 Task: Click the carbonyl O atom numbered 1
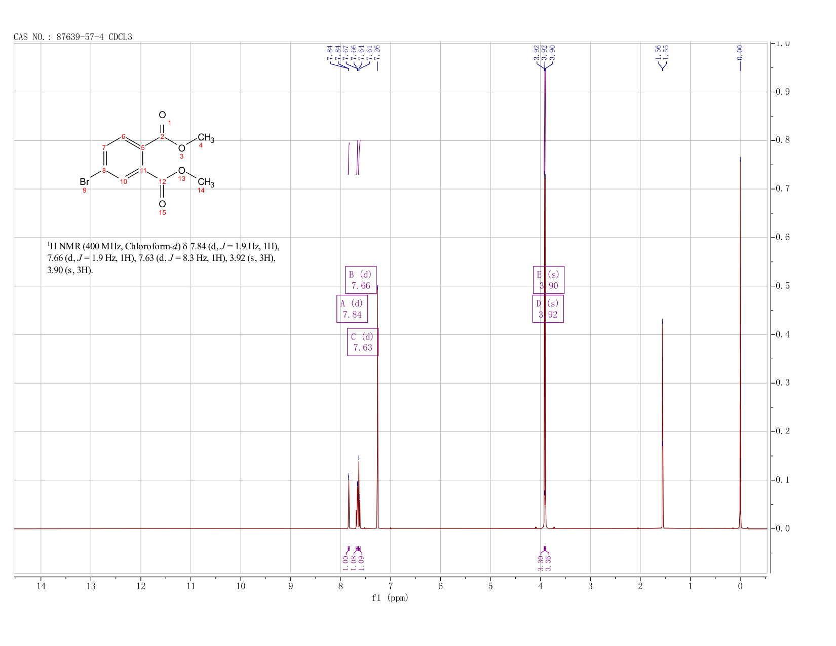point(162,115)
